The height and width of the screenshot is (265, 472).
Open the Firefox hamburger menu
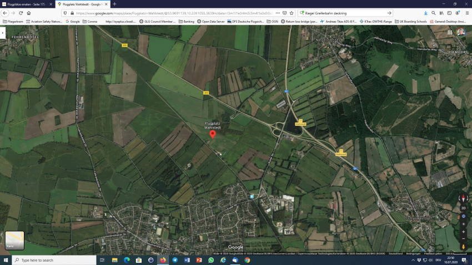click(467, 13)
